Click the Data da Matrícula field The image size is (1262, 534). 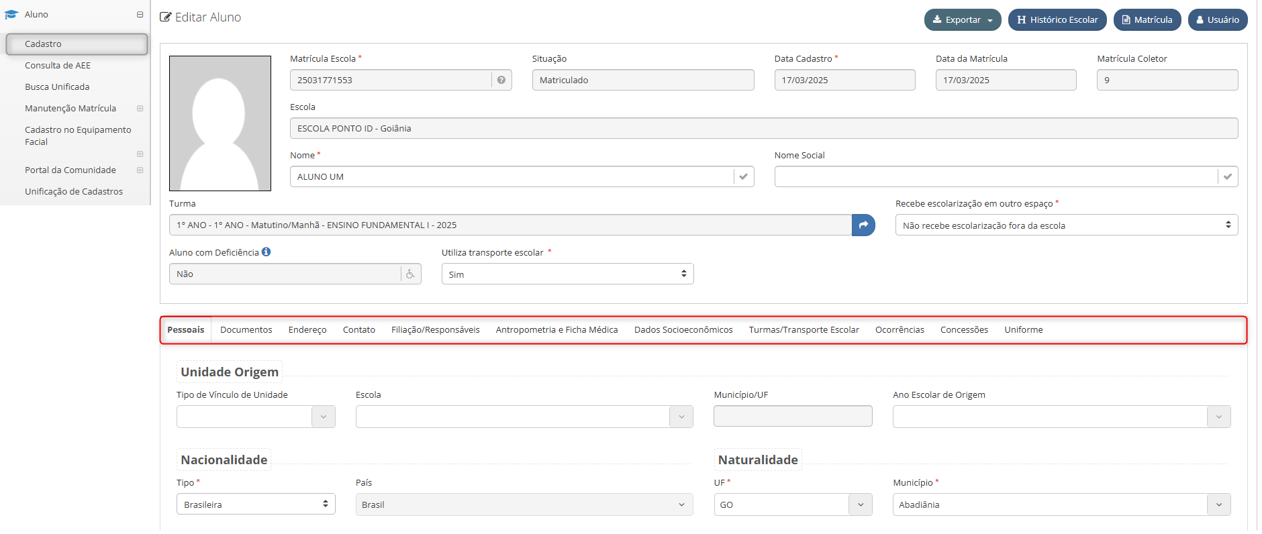coord(1006,80)
